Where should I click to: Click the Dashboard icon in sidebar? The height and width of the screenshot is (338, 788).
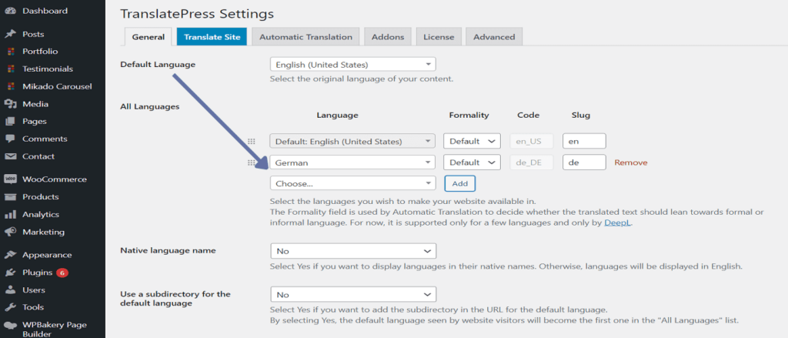pos(10,11)
